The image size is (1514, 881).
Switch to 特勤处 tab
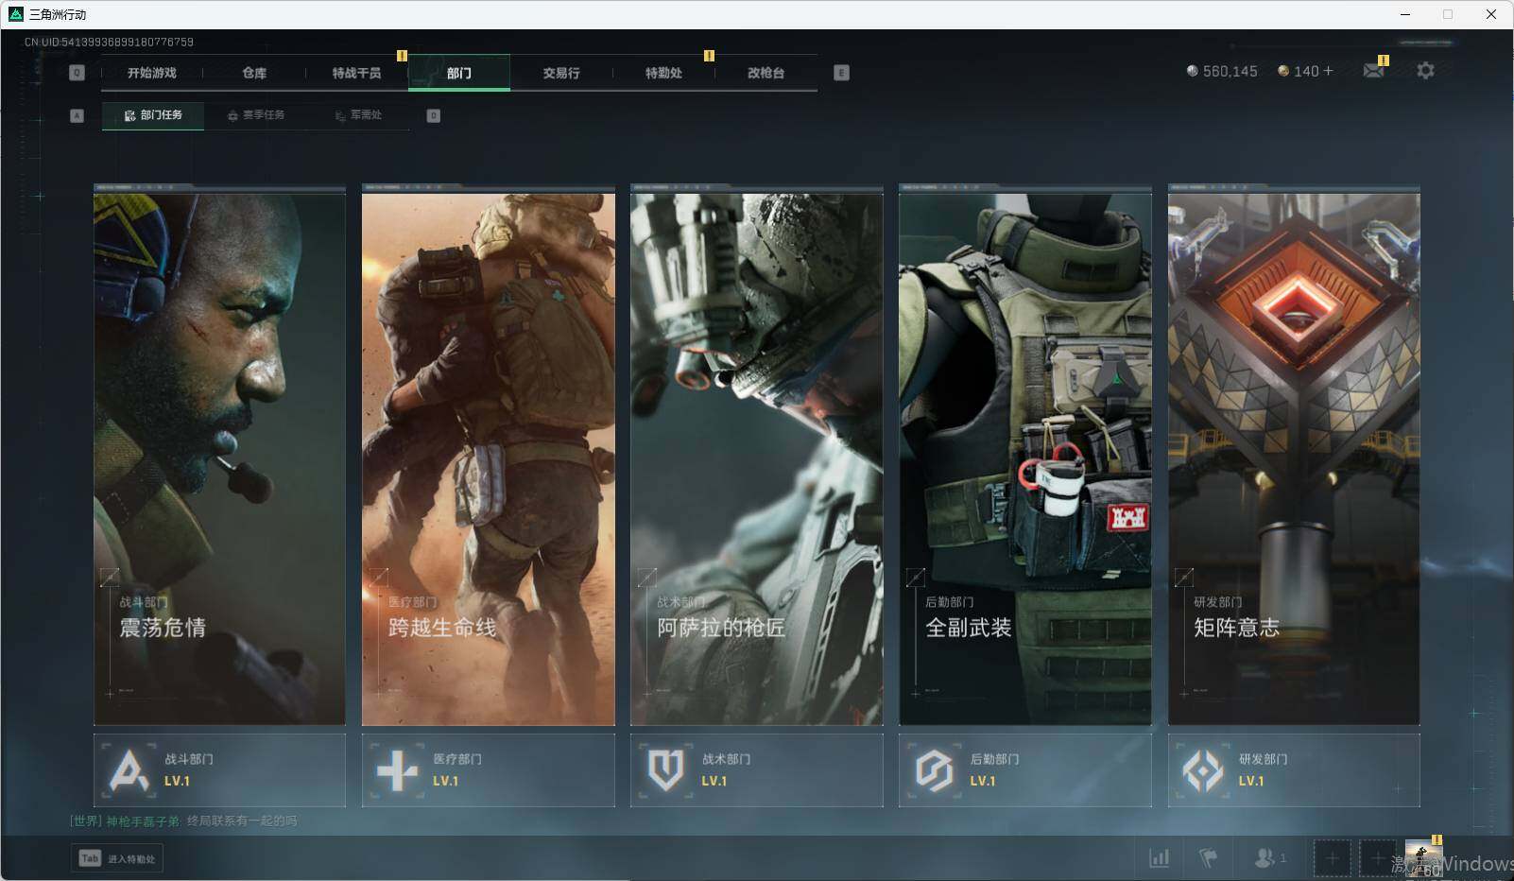coord(663,73)
